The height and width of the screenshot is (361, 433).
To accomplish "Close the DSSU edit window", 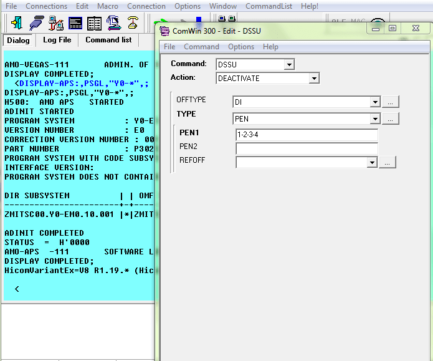I will (x=416, y=29).
